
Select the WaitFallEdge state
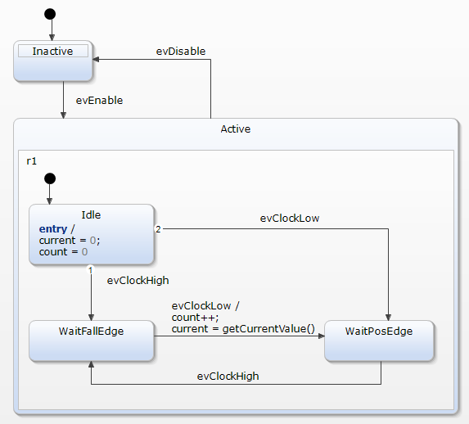click(x=92, y=341)
